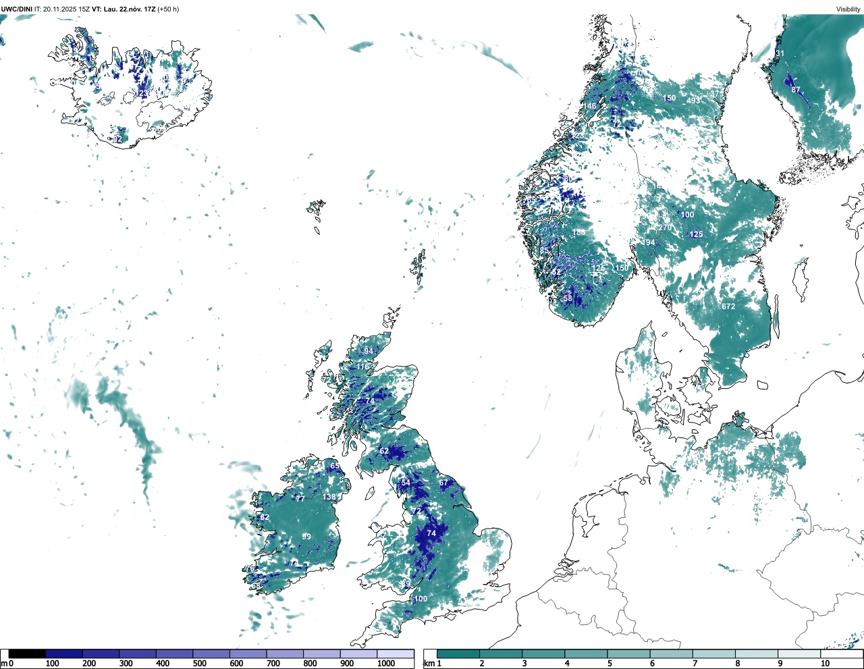Click the 'UWC/DINI' model label
Screen dimensions: 864x669
pyautogui.click(x=16, y=9)
